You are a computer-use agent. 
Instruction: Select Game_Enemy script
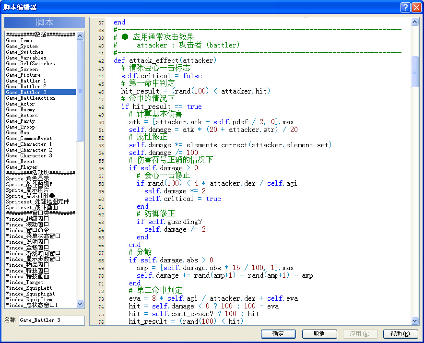41,109
